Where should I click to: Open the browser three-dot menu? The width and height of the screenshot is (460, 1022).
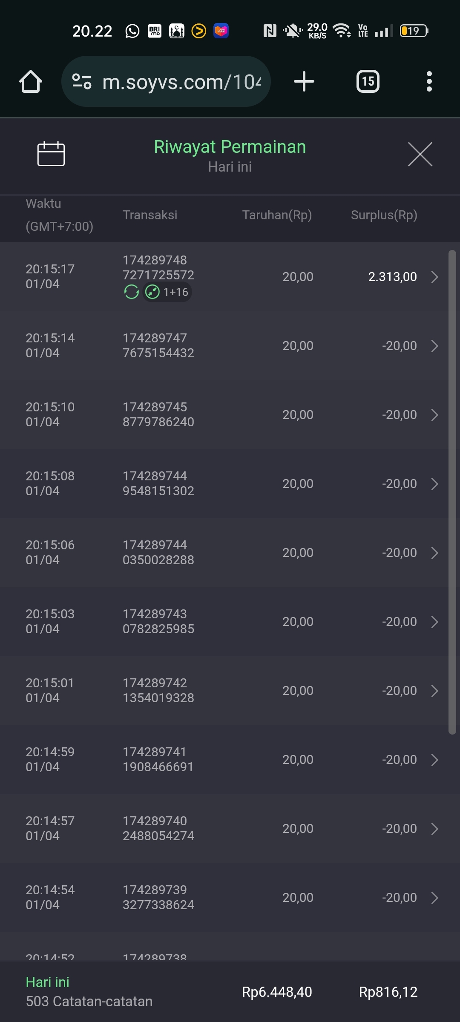pos(429,81)
